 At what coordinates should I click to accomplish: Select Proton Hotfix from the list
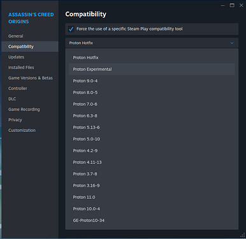pos(152,57)
